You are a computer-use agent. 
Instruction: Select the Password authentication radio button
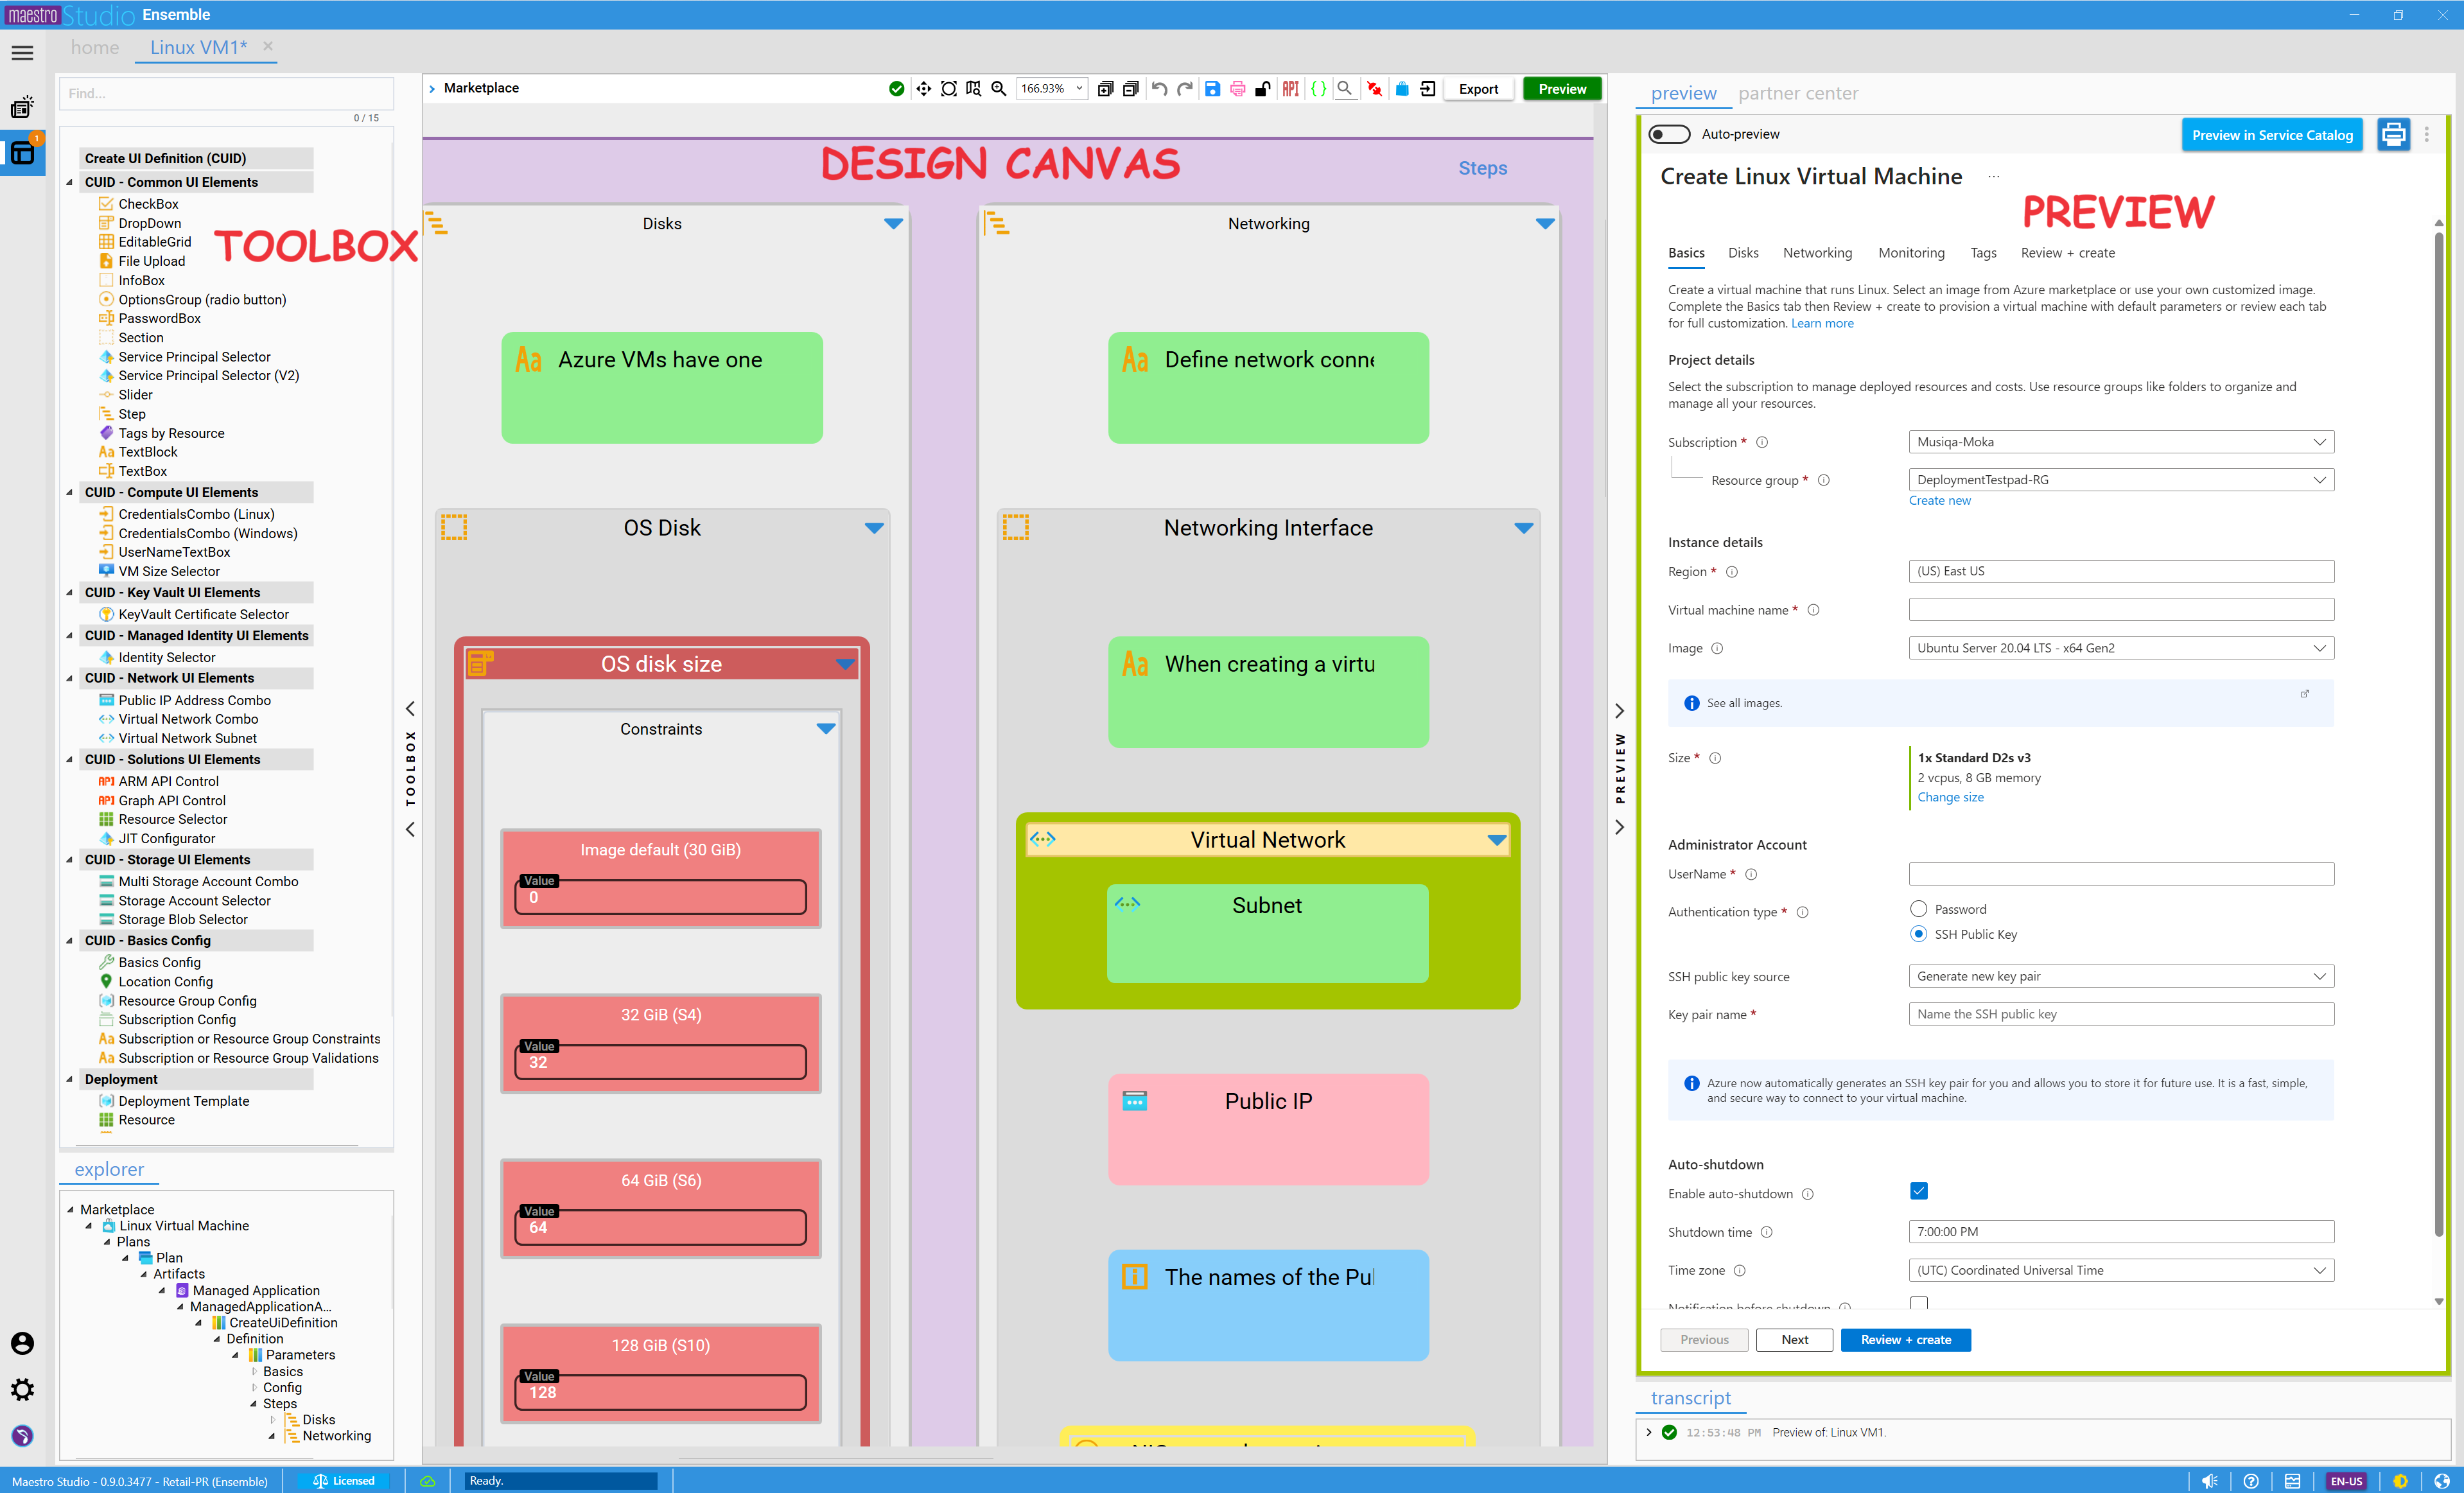coord(1918,909)
